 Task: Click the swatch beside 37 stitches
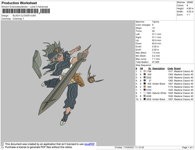(x=145, y=80)
